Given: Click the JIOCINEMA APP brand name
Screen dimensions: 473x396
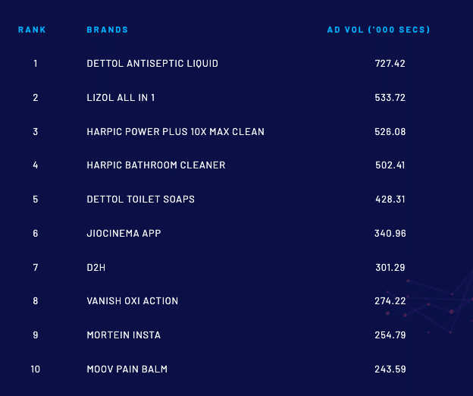Looking at the screenshot, I should [124, 234].
